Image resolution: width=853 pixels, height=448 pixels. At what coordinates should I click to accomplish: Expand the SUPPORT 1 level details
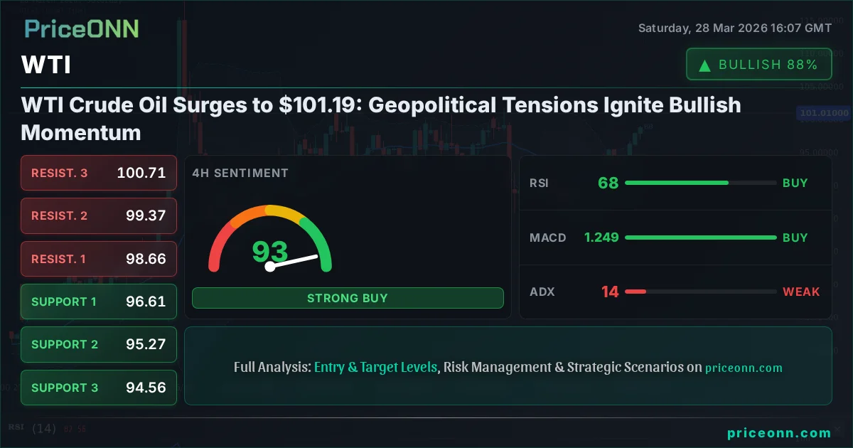(x=98, y=302)
